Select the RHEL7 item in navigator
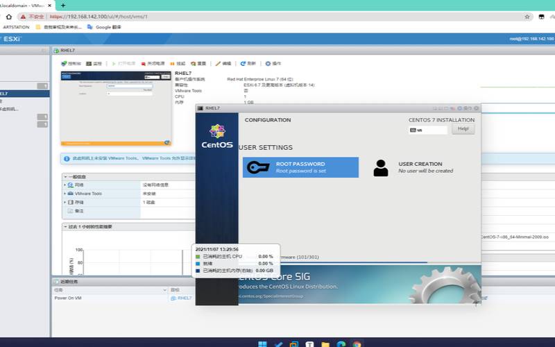555x347 pixels. (x=25, y=94)
